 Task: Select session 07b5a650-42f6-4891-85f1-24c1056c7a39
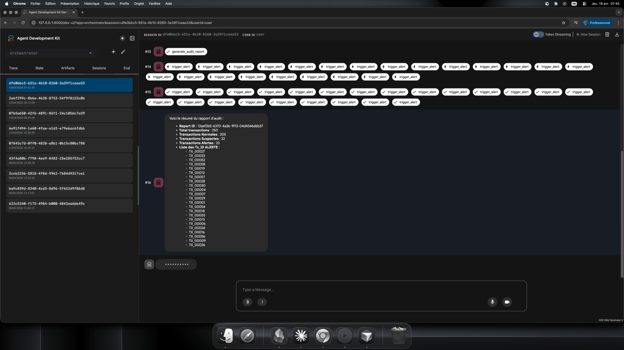click(x=70, y=115)
